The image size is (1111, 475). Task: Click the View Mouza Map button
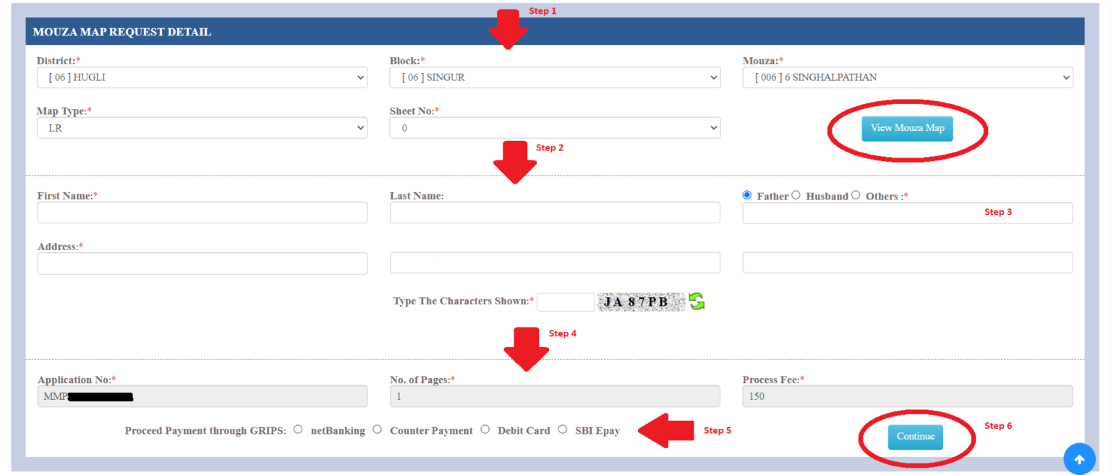coord(907,128)
